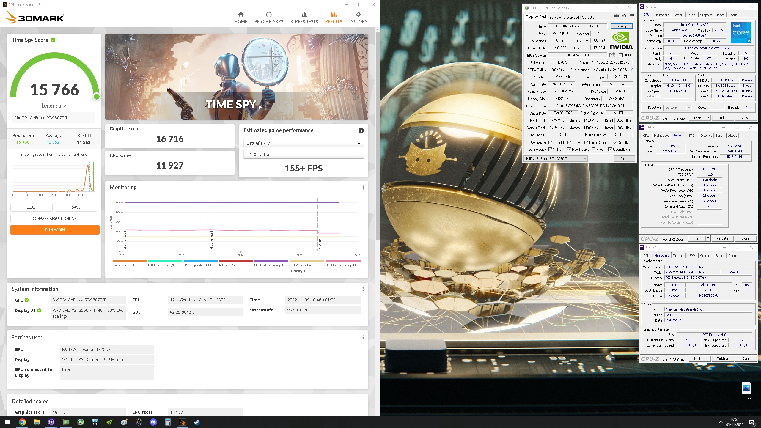Toggle OpenGL 4.6 checkbox in GPU-Z
761x428 pixels.
[610, 150]
